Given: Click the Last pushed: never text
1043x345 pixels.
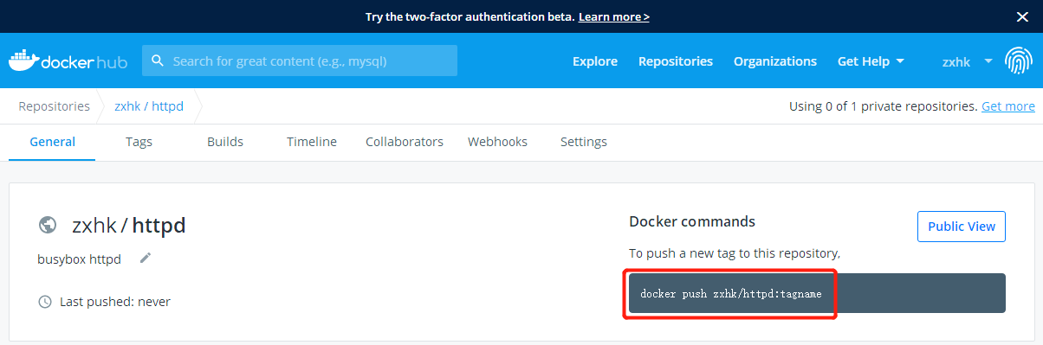Looking at the screenshot, I should (x=115, y=302).
